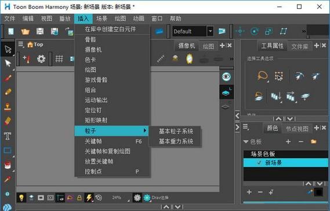Click the scale icon in top toolbar
330x211 pixels.
click(269, 31)
